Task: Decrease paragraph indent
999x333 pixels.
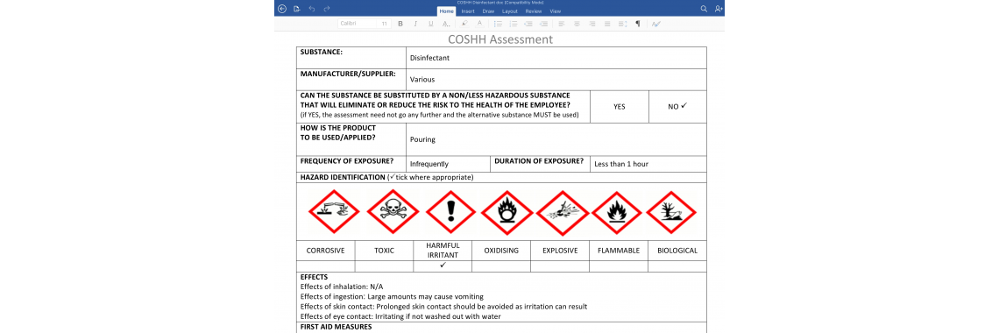Action: click(528, 24)
